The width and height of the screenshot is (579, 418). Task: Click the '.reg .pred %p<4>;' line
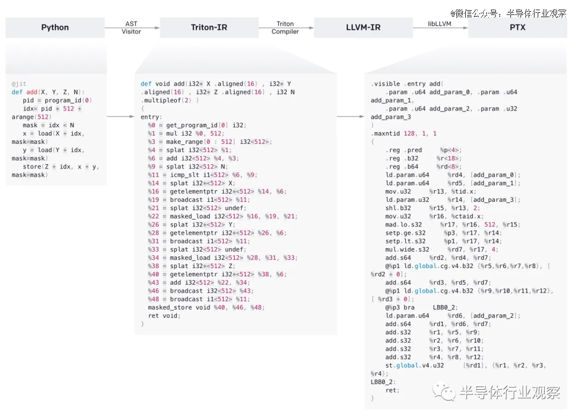[424, 150]
